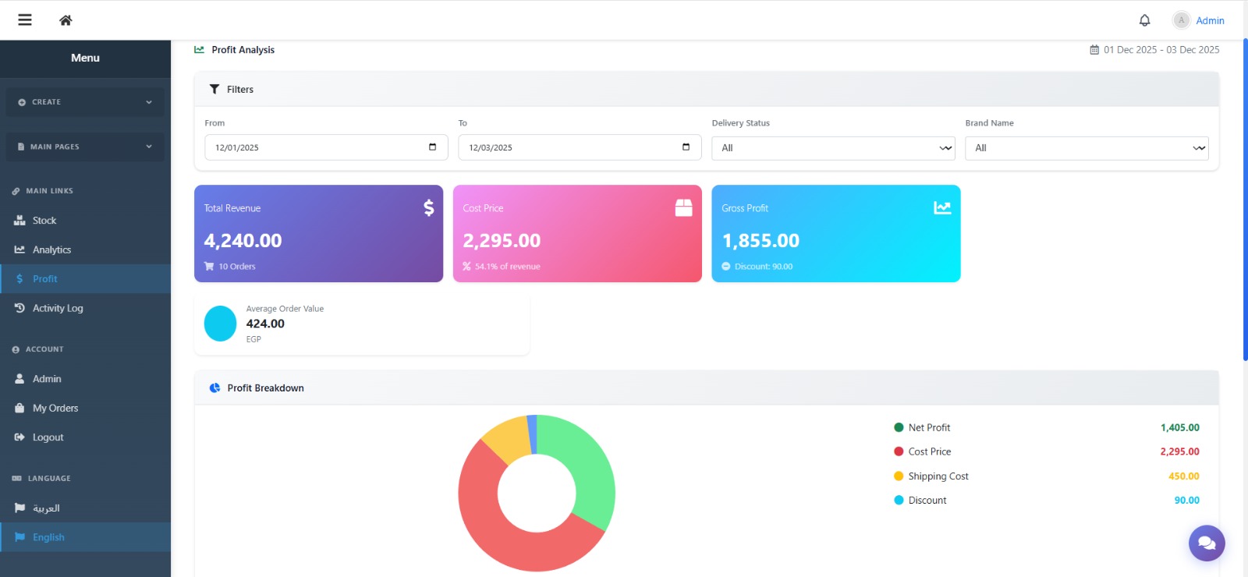Click calendar icon in From date field

click(432, 147)
